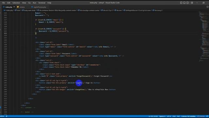Image resolution: width=209 pixels, height=118 pixels.
Task: Open the Help menu
Action: [x=49, y=3]
